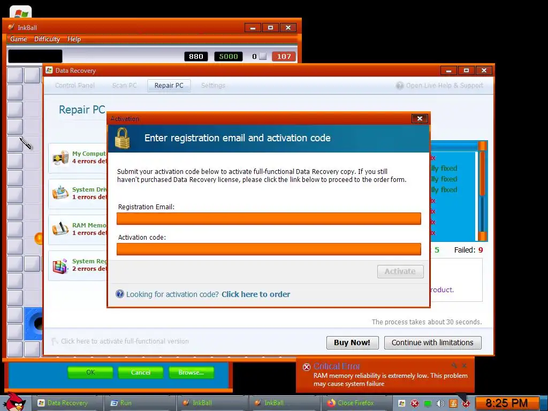Click the green OK button
The width and height of the screenshot is (548, 411).
coord(90,372)
